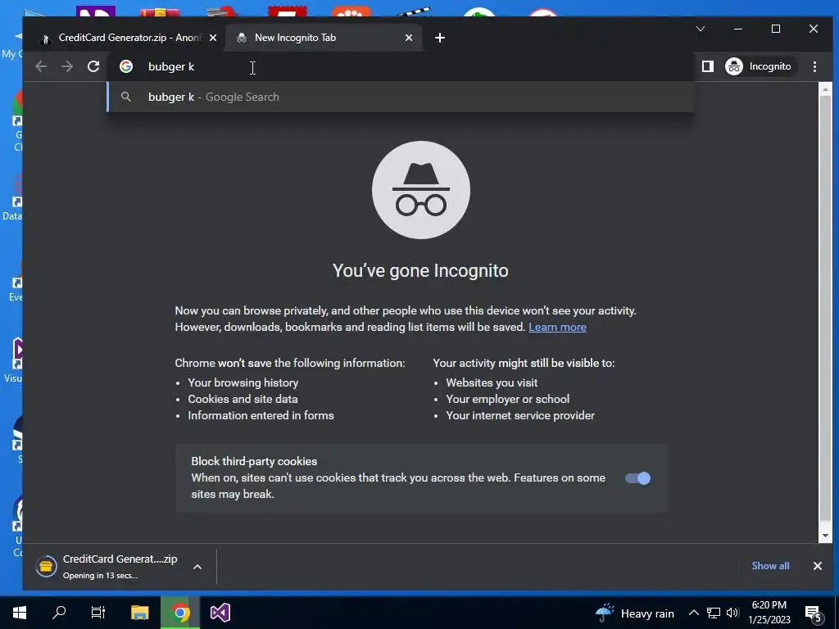The width and height of the screenshot is (839, 629).
Task: Open Chrome's three-dot menu
Action: click(x=814, y=66)
